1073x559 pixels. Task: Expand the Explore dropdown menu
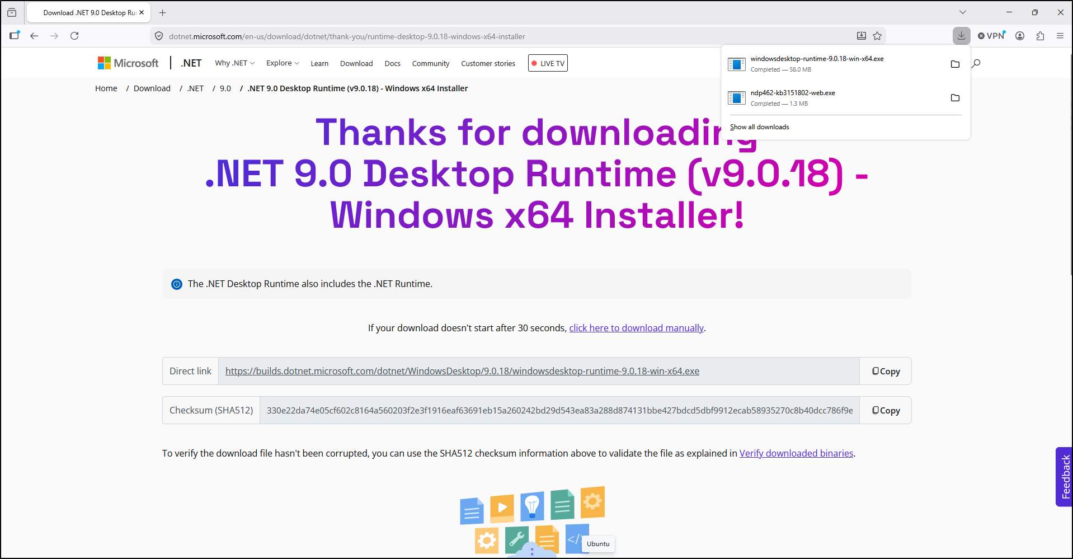click(283, 63)
